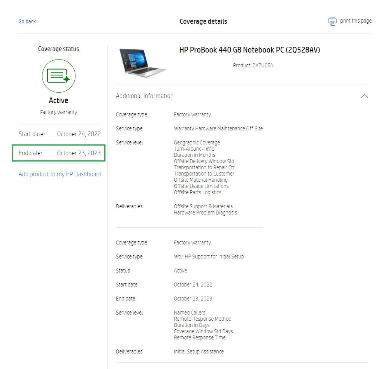Select the Warranty Hardware Maintenance Off-Site service type

218,128
